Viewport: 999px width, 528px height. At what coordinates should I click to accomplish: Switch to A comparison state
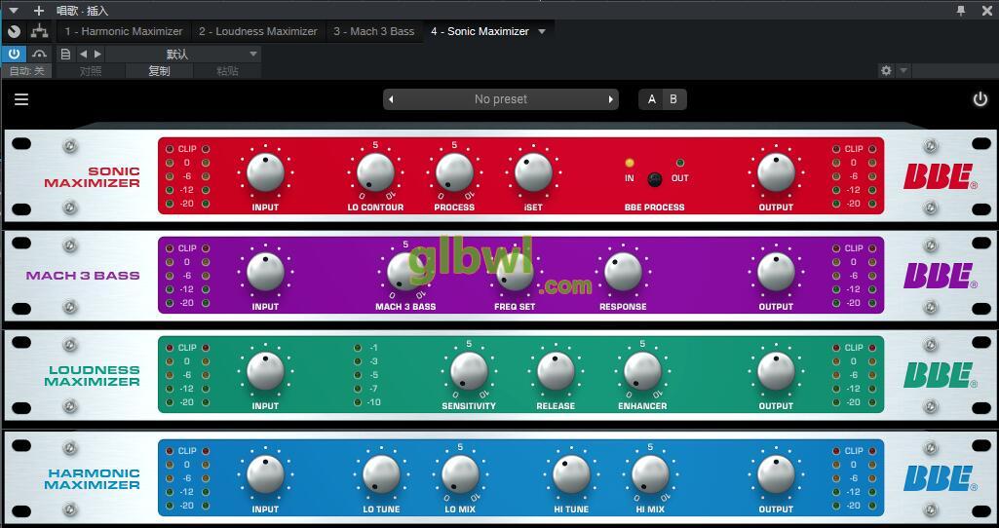(651, 99)
